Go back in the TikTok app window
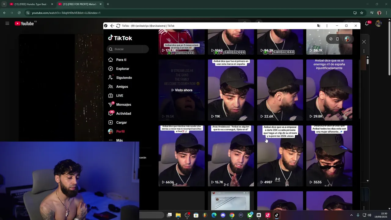Image resolution: width=391 pixels, height=220 pixels. 112,26
